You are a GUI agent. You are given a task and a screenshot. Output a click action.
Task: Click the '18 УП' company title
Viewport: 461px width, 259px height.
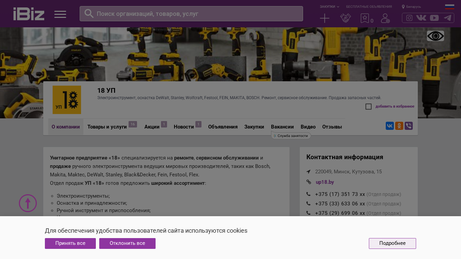coord(106,90)
